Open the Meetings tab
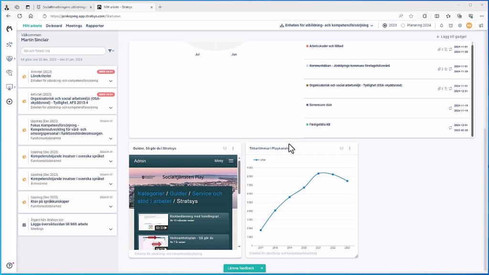 point(74,26)
